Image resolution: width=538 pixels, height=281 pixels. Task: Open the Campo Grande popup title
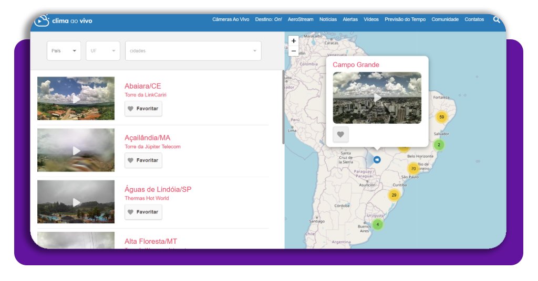click(x=356, y=64)
